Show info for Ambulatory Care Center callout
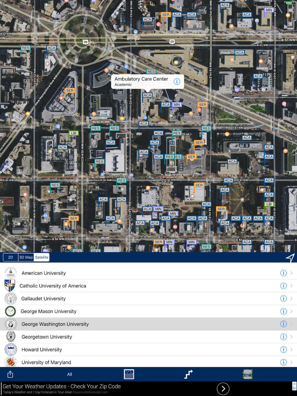This screenshot has width=297, height=396. [x=177, y=81]
